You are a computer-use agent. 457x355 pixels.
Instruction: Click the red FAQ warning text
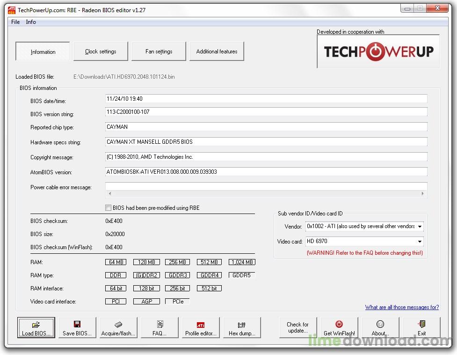point(364,253)
